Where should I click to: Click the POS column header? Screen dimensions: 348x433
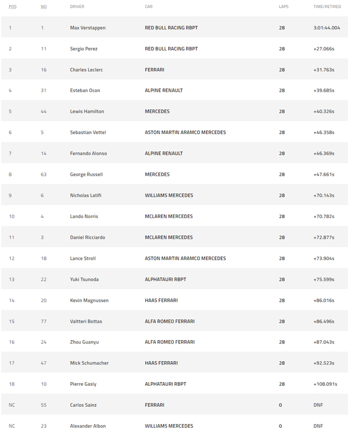coord(13,6)
